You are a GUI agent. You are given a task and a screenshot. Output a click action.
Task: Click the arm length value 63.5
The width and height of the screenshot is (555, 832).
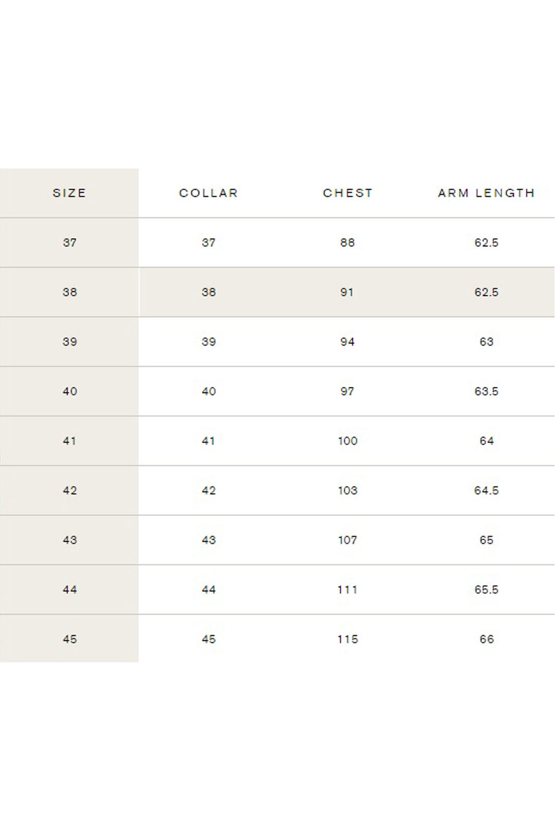pyautogui.click(x=486, y=391)
